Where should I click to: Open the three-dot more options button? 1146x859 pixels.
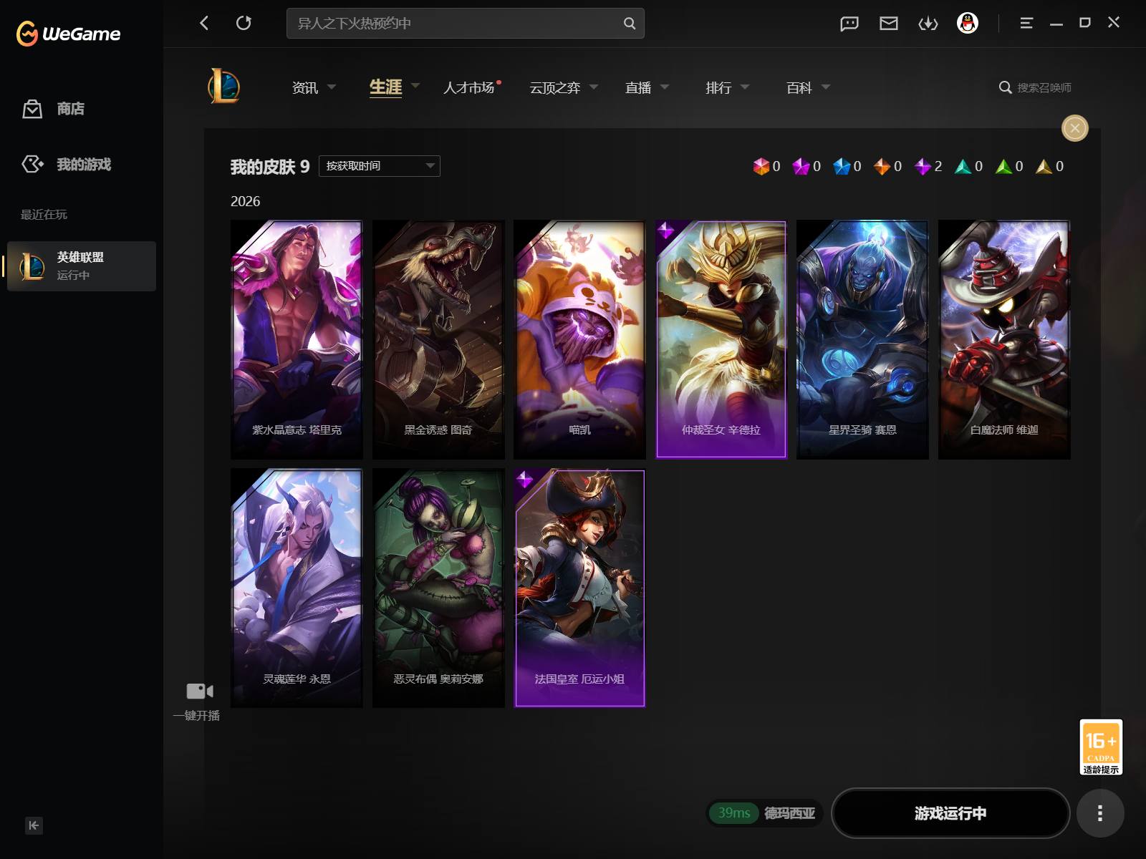click(x=1100, y=813)
